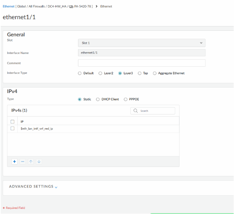The width and height of the screenshot is (234, 214).
Task: Click the minus icon to remove an IPv4 entry
Action: click(22, 161)
